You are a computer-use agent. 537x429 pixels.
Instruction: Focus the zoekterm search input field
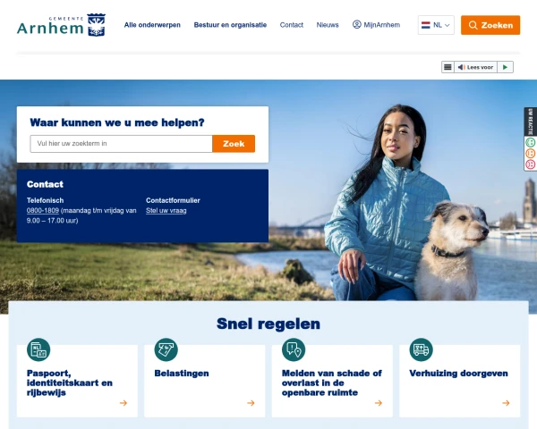(121, 144)
